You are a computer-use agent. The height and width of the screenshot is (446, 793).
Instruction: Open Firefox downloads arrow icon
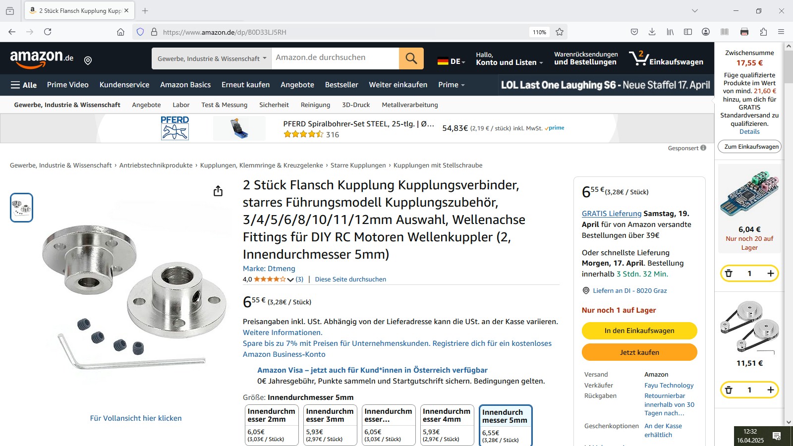(652, 32)
